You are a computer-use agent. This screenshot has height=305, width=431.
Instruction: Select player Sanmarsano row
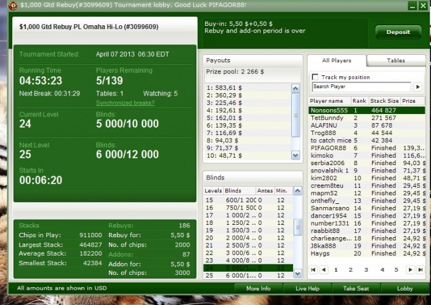pyautogui.click(x=367, y=208)
